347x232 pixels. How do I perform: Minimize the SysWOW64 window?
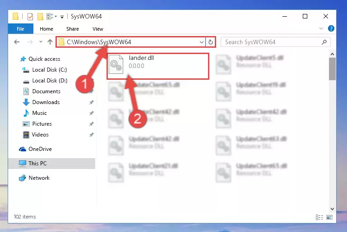click(285, 16)
